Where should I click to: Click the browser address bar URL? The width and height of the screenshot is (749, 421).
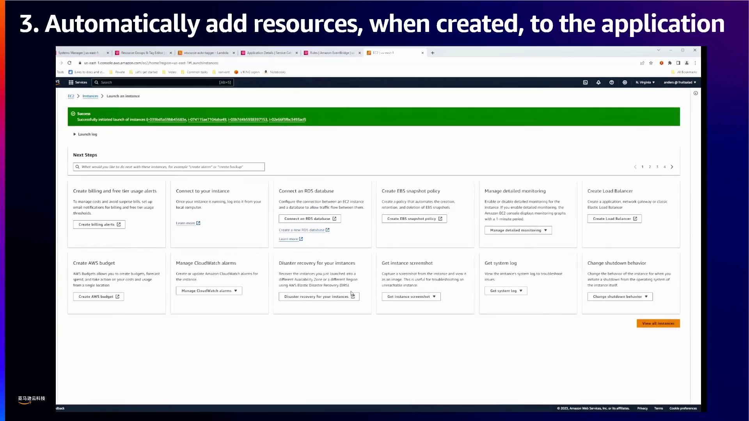[151, 63]
